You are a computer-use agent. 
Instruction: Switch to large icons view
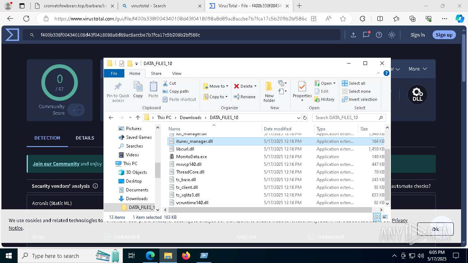pos(385,217)
